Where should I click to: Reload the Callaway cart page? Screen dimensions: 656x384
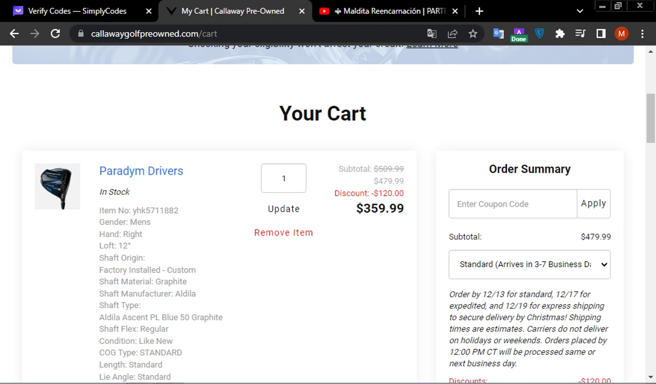(x=55, y=34)
